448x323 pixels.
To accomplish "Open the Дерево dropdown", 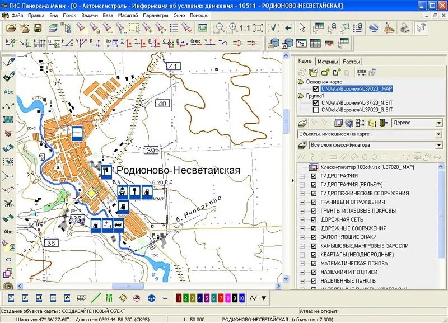I will point(439,123).
